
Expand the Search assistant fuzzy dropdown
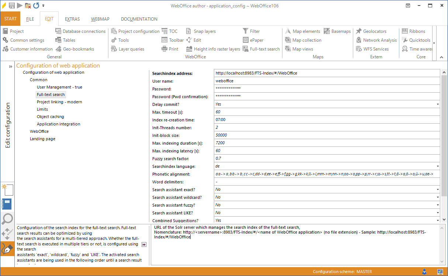coord(438,205)
